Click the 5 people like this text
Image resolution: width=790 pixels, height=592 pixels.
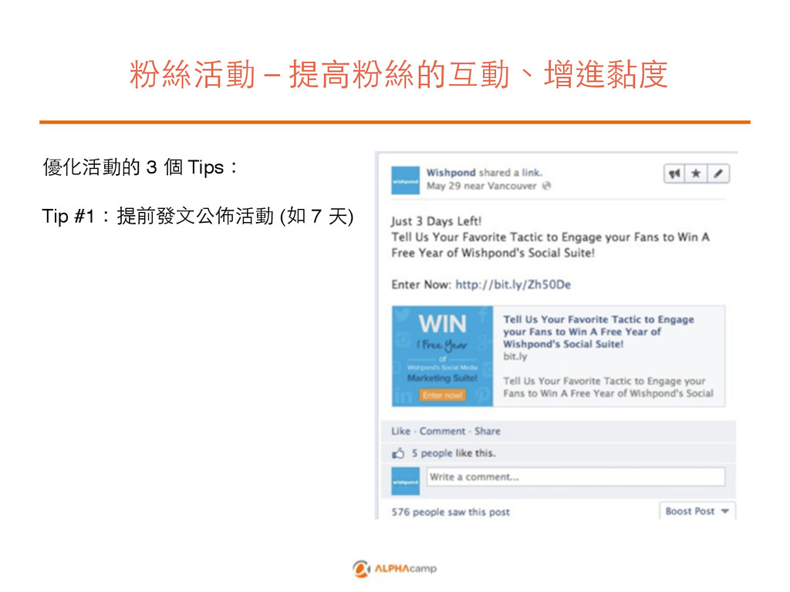pyautogui.click(x=454, y=453)
